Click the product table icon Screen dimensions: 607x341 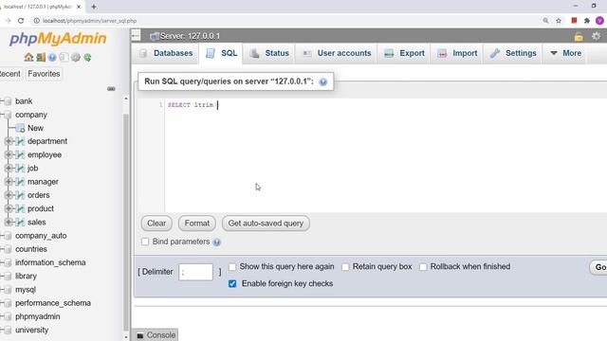pyautogui.click(x=20, y=208)
